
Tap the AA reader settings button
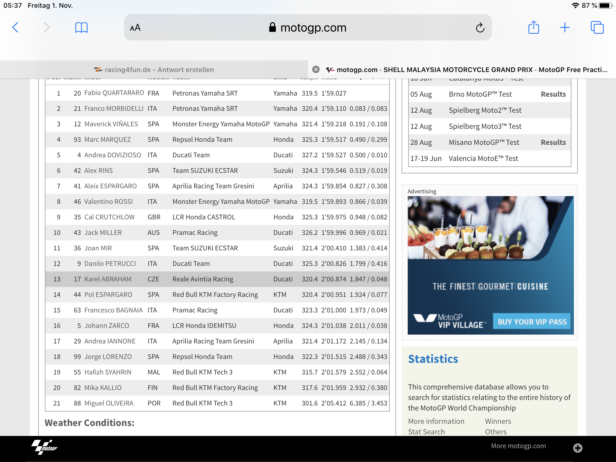(135, 28)
